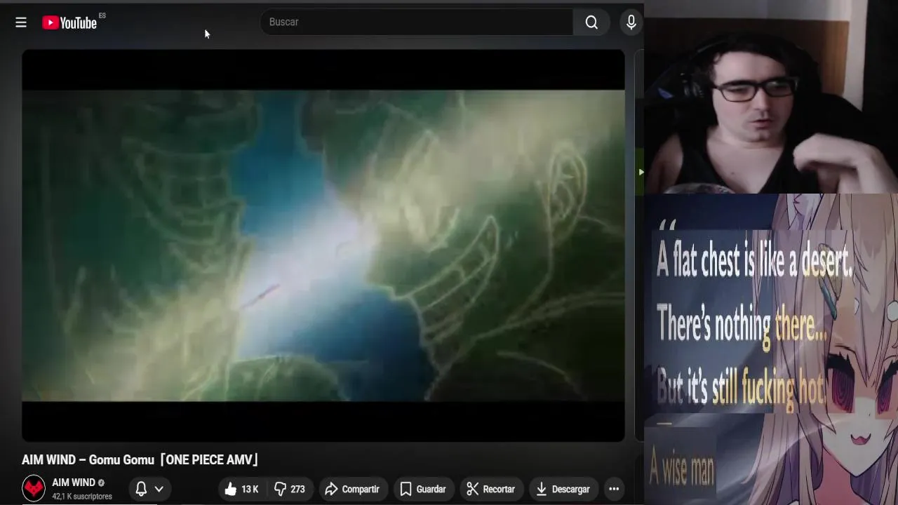
Task: Open the hamburger guide menu
Action: 21,22
